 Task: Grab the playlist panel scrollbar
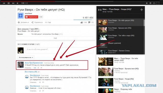(x=144, y=23)
